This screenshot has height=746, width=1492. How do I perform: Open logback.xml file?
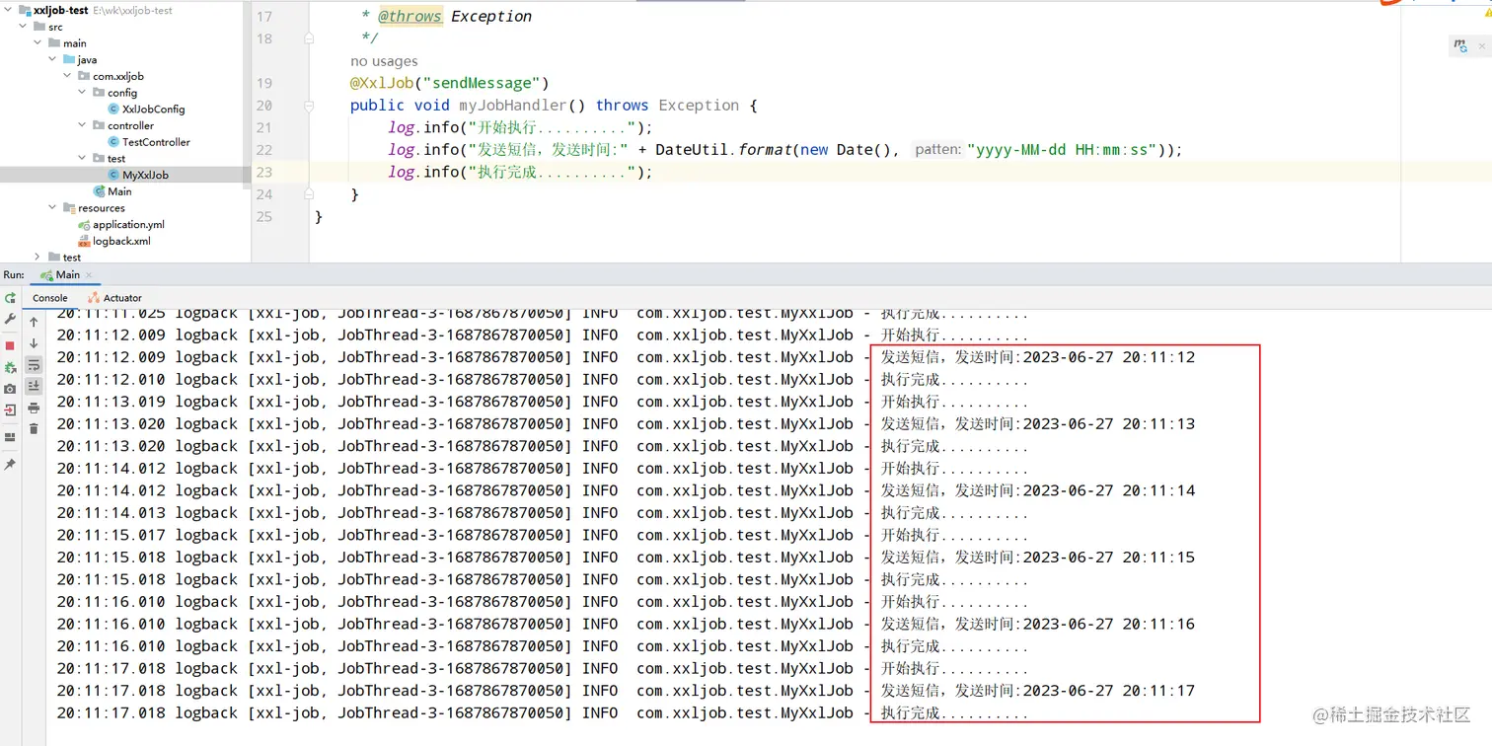pos(113,241)
